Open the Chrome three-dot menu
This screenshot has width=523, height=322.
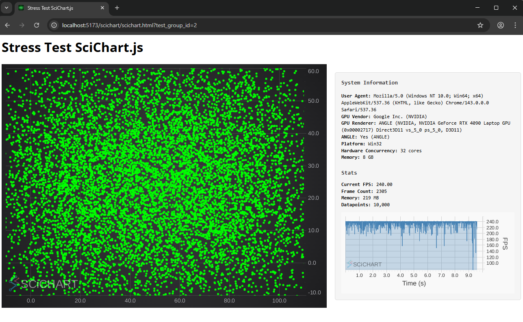pos(515,25)
